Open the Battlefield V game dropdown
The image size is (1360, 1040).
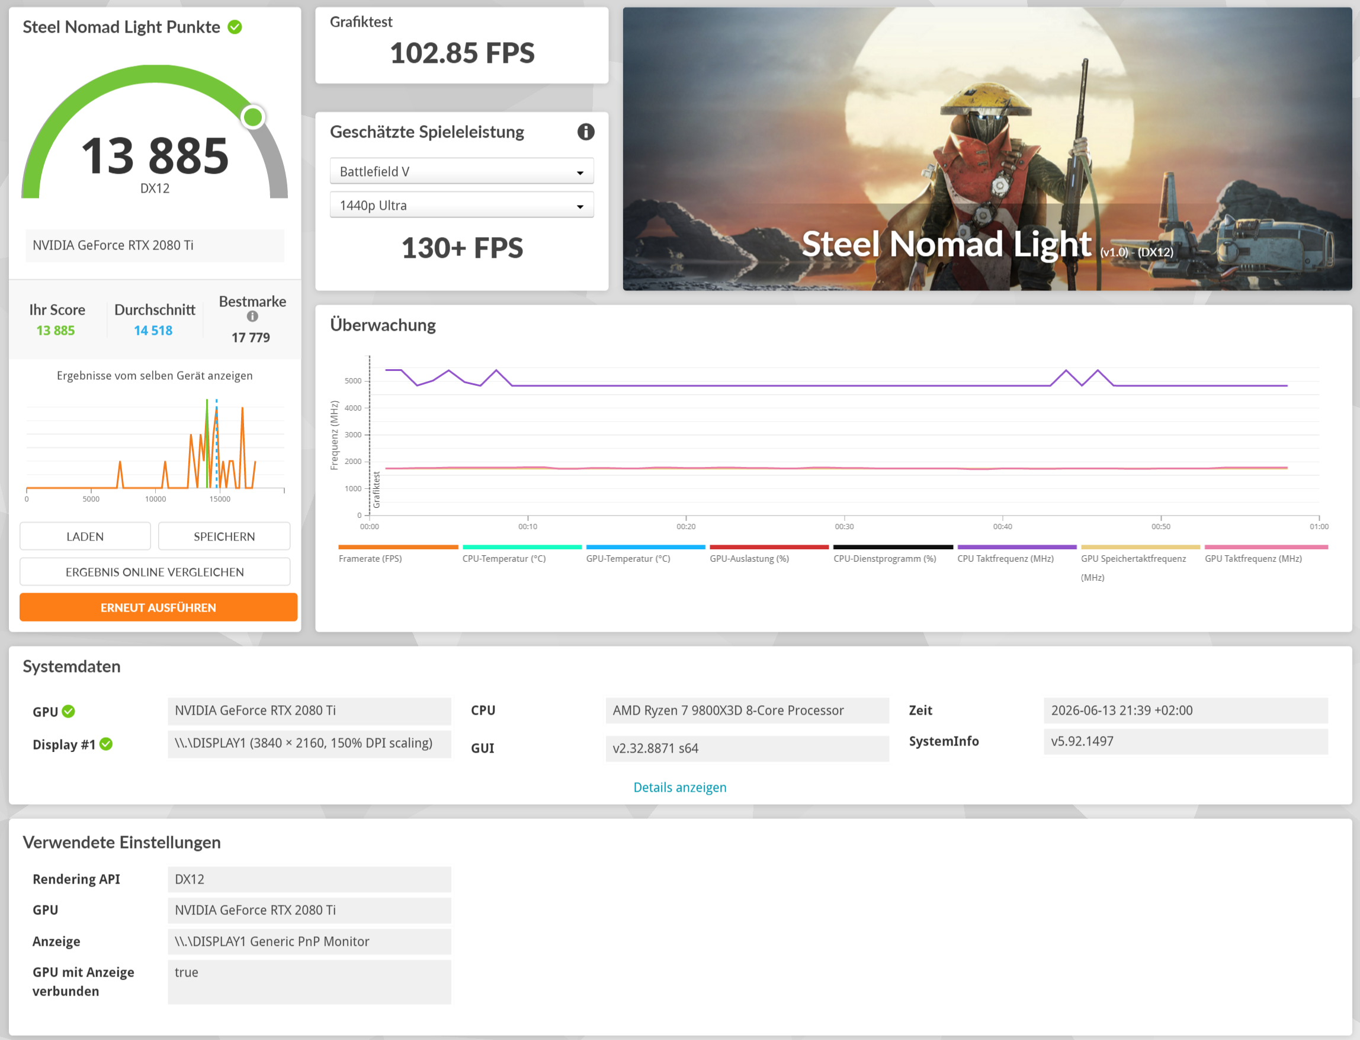click(x=461, y=171)
